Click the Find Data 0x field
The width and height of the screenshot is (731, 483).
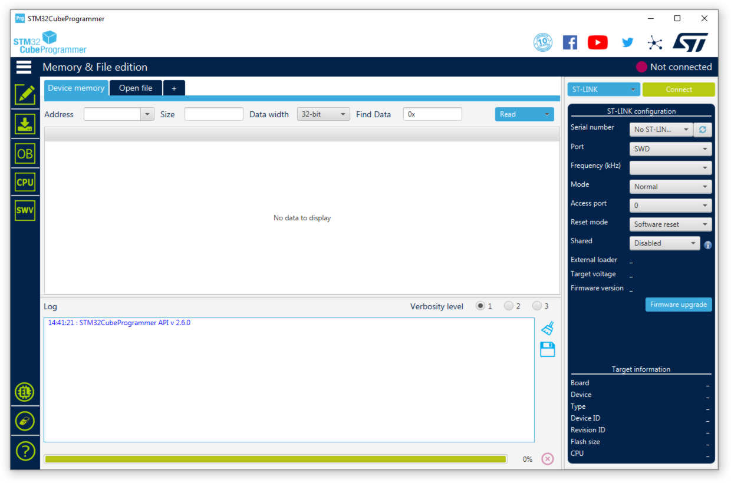[x=433, y=114]
